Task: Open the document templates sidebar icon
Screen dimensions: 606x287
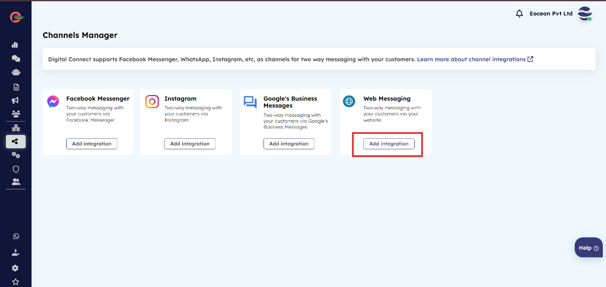Action: [15, 86]
